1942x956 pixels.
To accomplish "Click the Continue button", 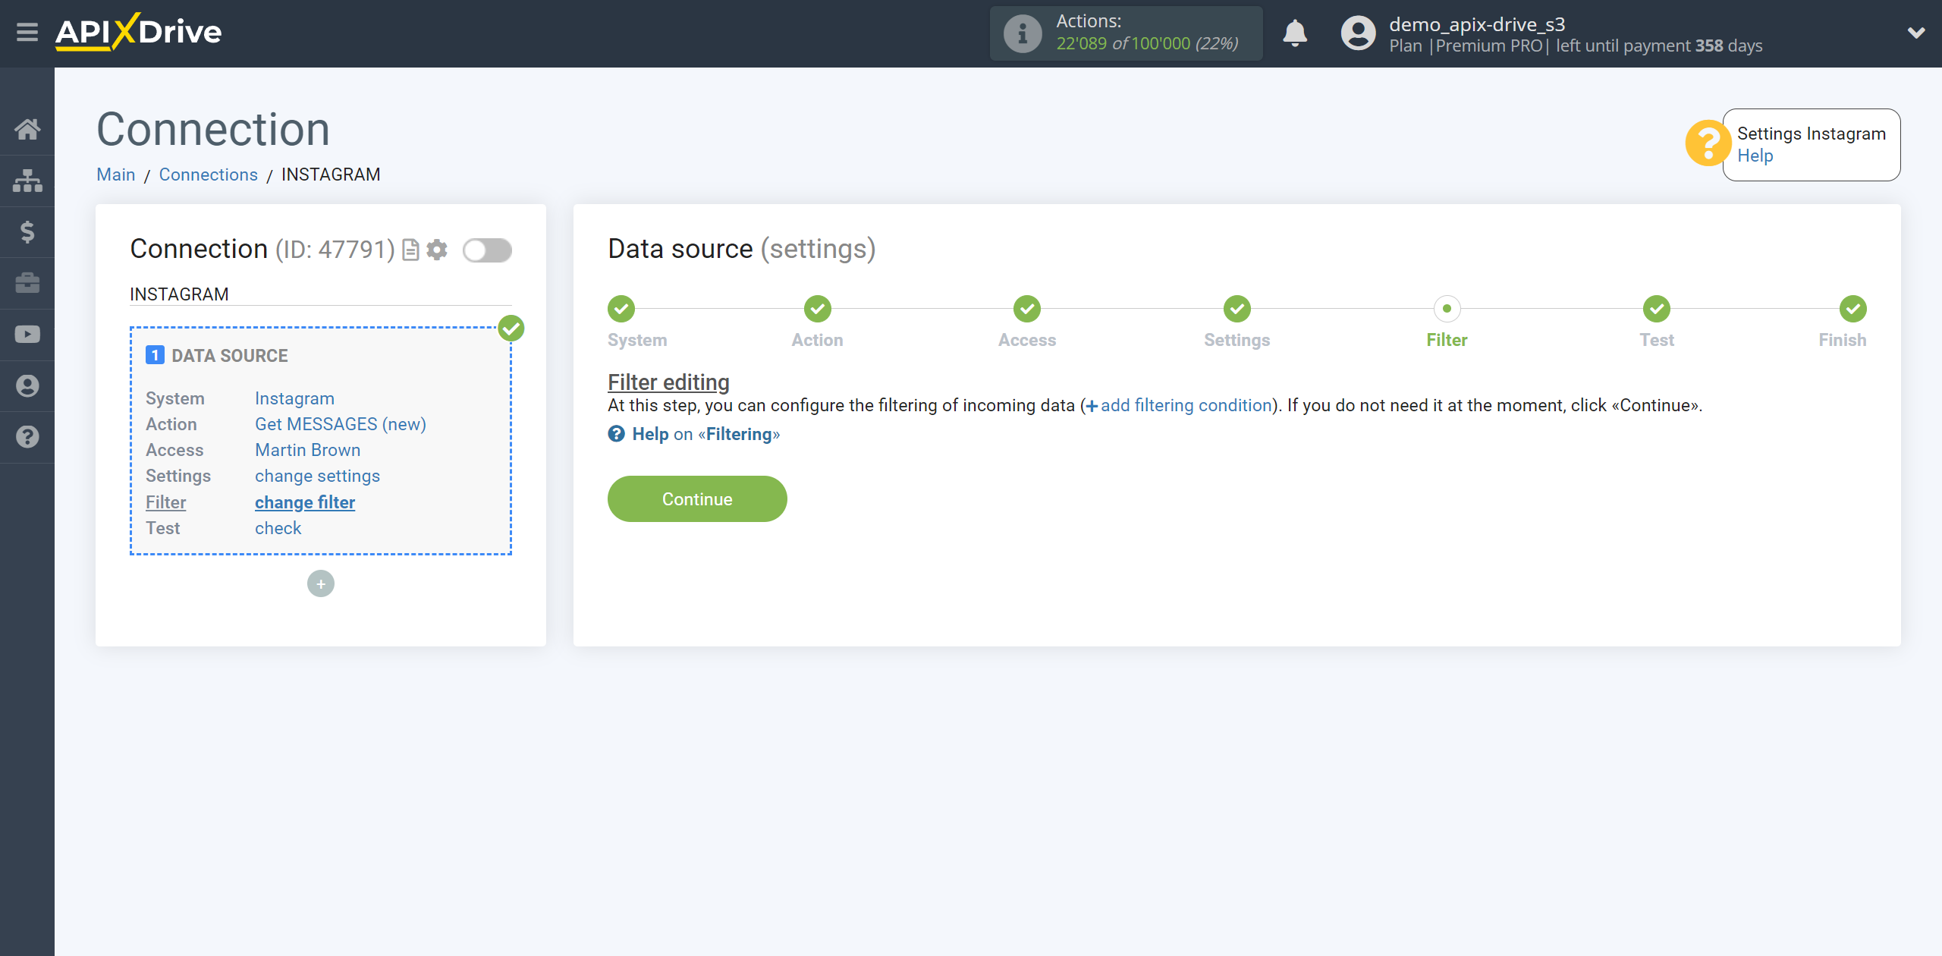I will (696, 499).
